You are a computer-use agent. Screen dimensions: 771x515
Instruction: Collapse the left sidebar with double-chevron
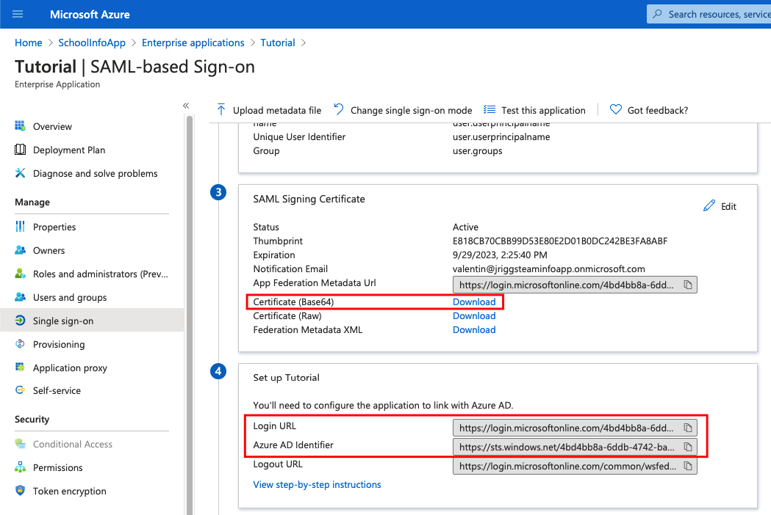tap(186, 106)
